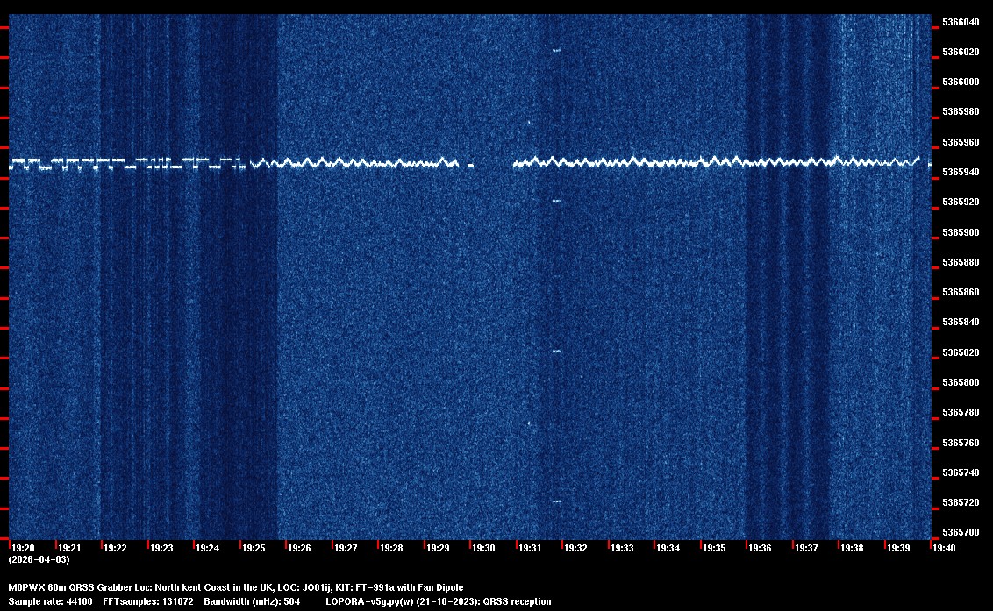Viewport: 993px width, 611px height.
Task: Click the 19:20 time label
Action: [x=23, y=548]
